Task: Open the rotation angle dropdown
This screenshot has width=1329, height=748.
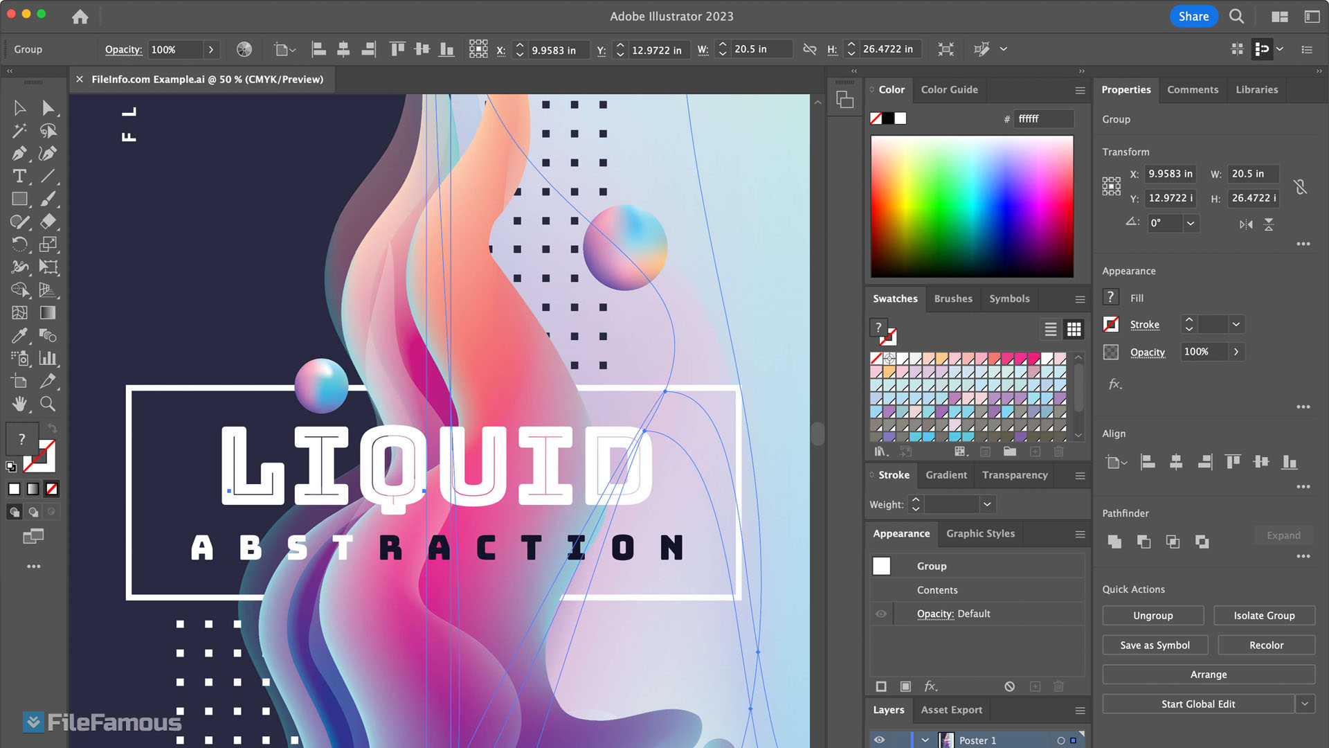Action: [1191, 223]
